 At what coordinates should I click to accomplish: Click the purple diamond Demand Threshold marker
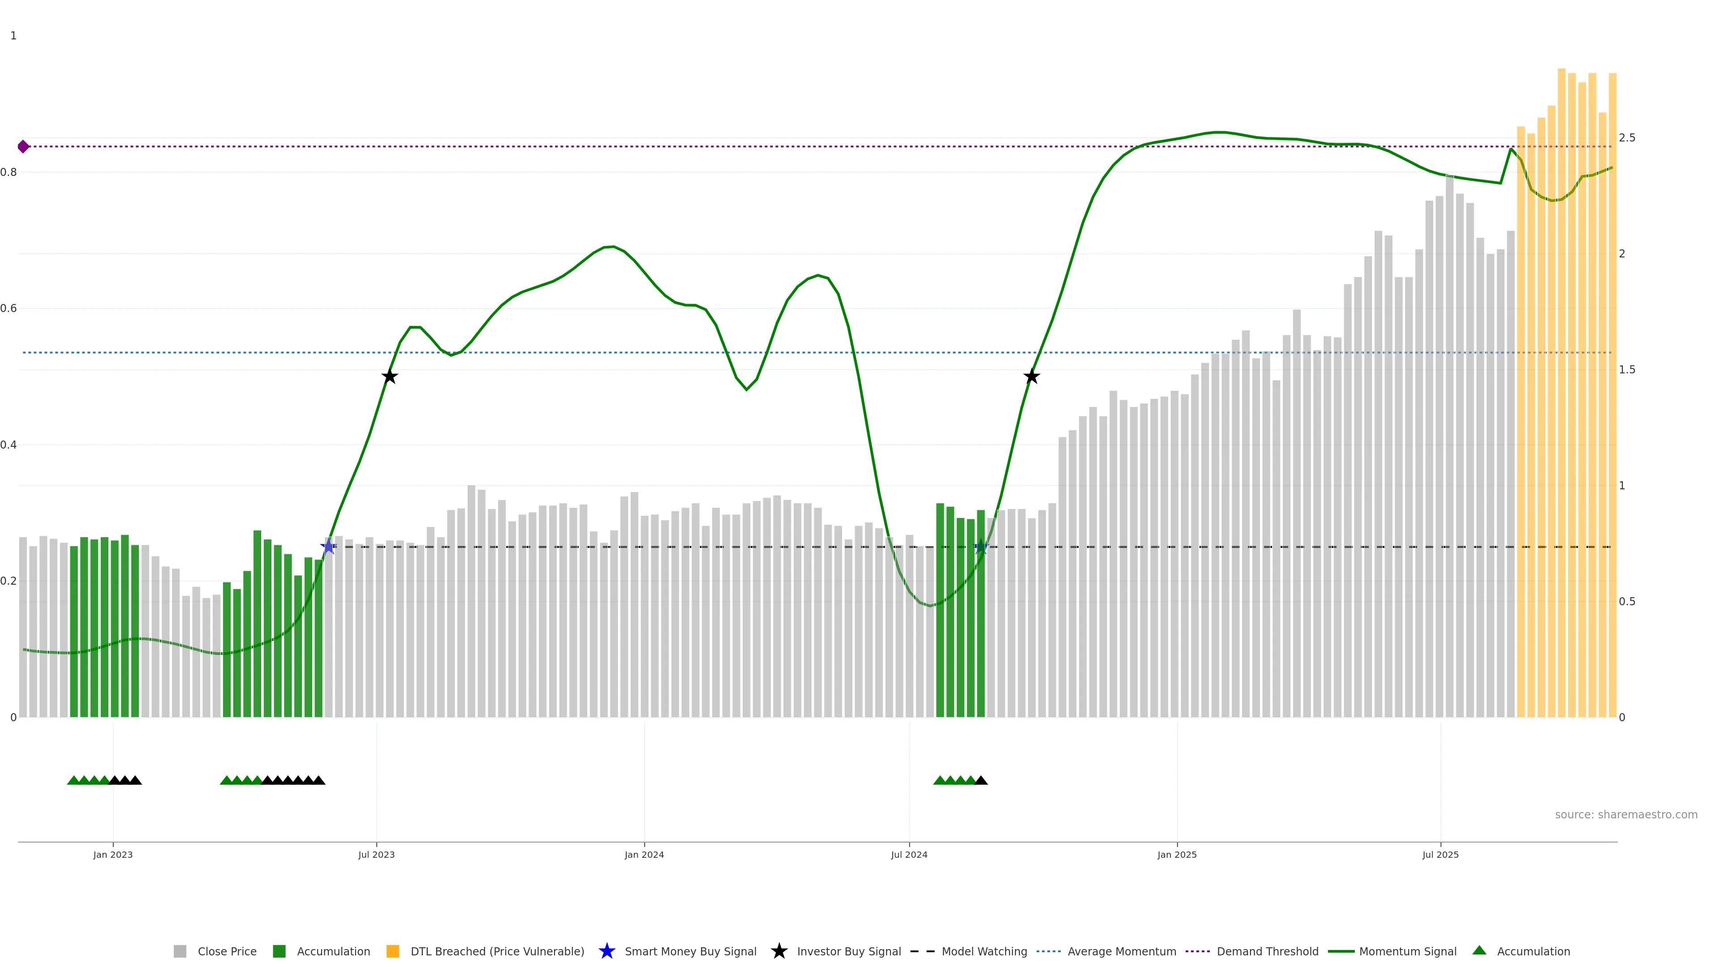[23, 146]
